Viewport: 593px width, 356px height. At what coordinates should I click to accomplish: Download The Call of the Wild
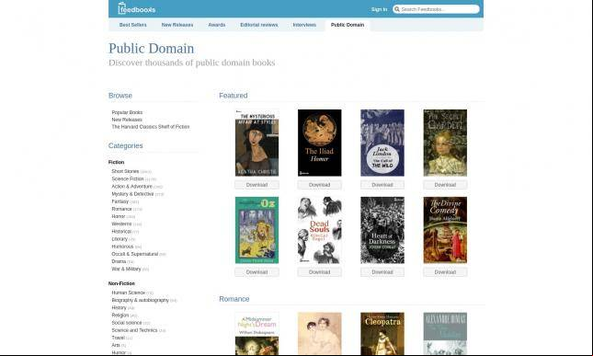pos(382,185)
